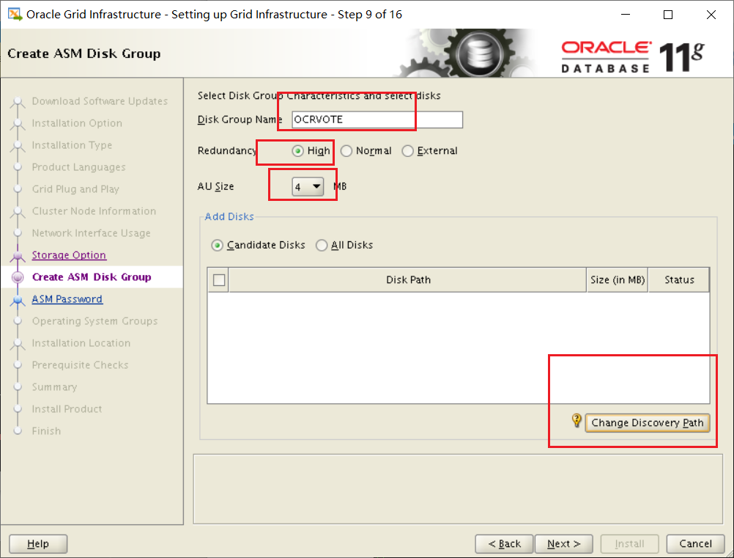The height and width of the screenshot is (558, 734).
Task: Click Change Discovery Path button
Action: pos(648,422)
